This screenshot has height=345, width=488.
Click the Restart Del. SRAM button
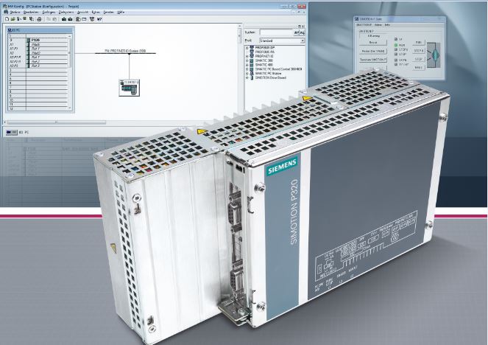tap(373, 51)
